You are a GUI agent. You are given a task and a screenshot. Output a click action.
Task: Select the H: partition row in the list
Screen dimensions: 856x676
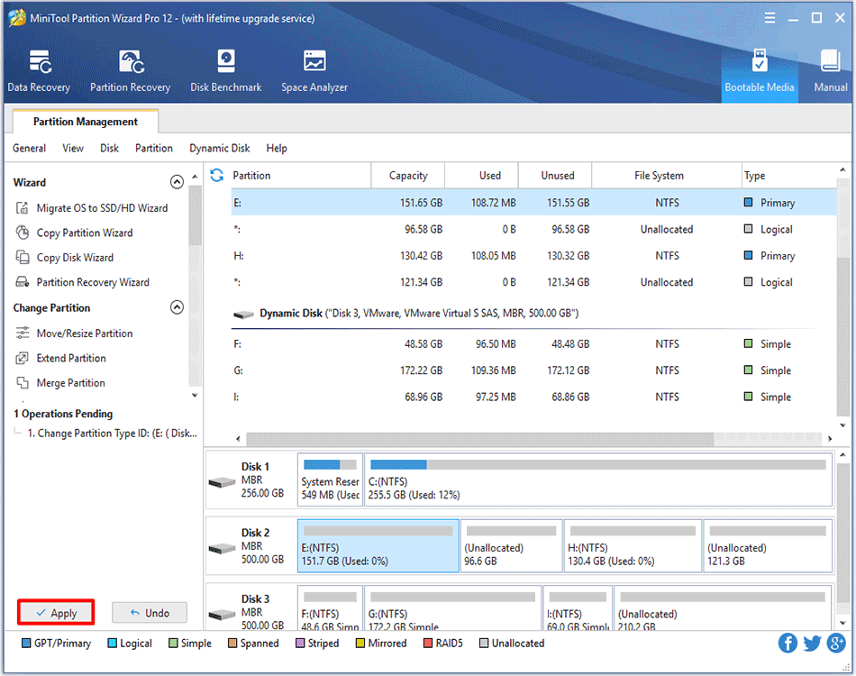pyautogui.click(x=533, y=256)
